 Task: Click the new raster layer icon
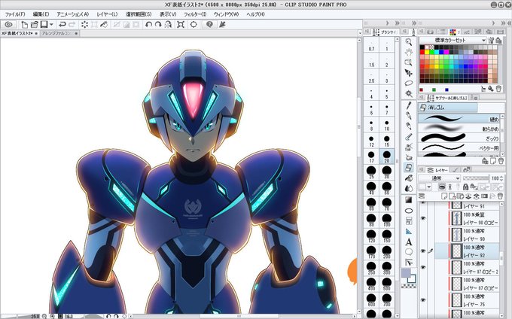pos(444,196)
